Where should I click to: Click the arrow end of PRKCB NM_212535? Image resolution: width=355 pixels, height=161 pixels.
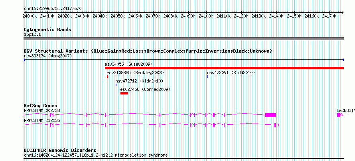coord(278,125)
